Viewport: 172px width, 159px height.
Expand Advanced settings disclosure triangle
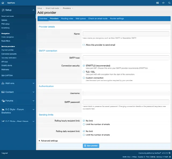tap(40, 141)
